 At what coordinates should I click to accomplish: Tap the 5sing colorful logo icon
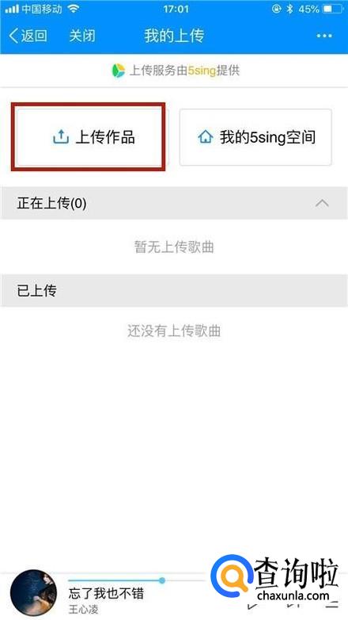coord(118,71)
